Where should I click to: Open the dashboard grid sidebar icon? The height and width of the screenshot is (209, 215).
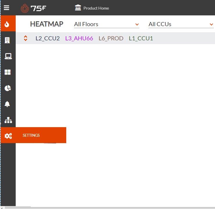click(8, 72)
